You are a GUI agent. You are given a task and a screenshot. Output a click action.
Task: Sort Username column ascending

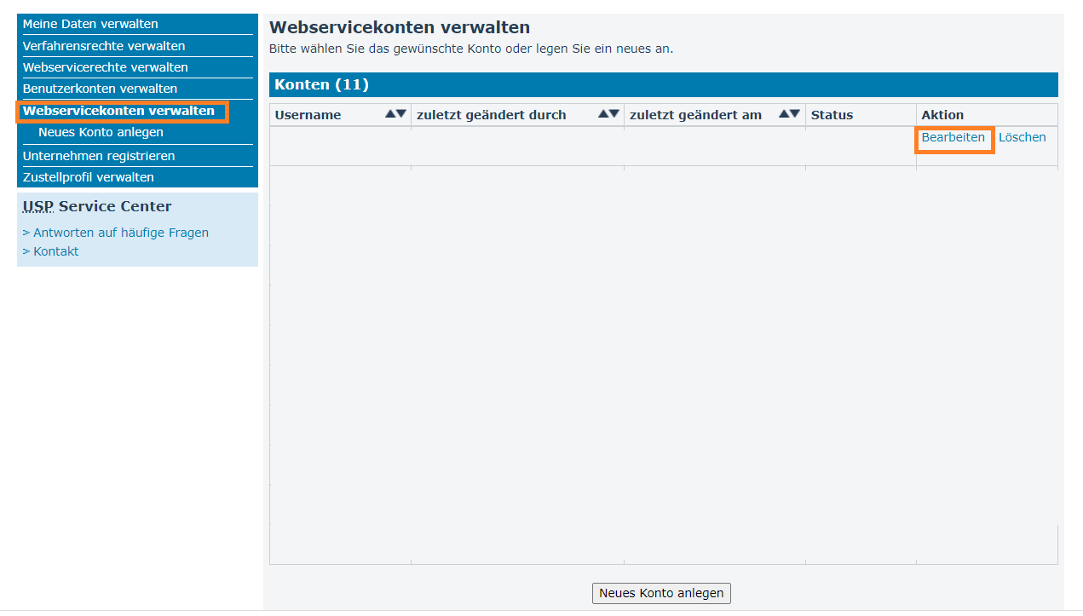390,113
